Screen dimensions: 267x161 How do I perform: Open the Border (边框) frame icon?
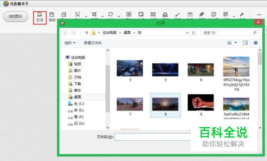coord(141,15)
